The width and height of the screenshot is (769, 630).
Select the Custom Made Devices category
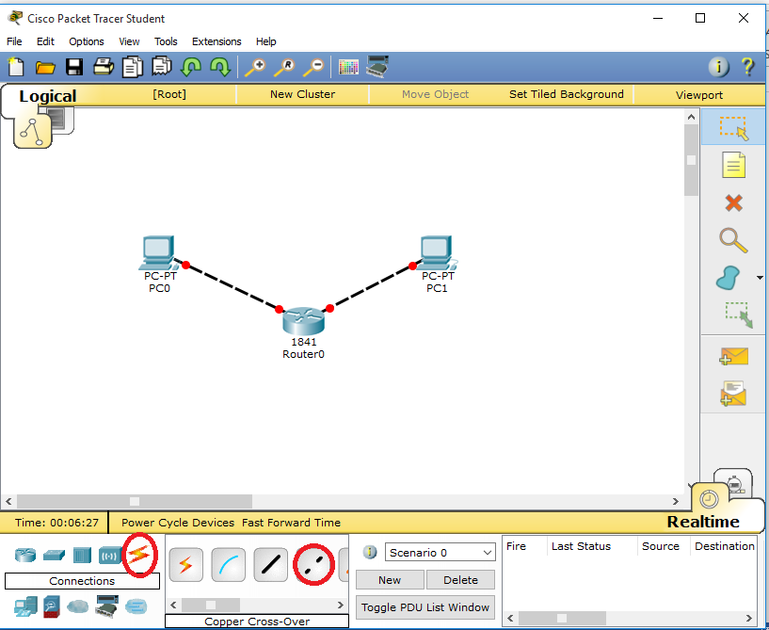click(x=106, y=606)
